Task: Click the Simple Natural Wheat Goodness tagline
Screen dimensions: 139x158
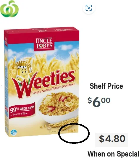Action: (54, 88)
